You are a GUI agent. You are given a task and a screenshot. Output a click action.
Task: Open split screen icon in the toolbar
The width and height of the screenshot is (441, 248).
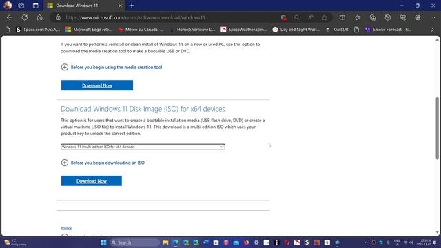pyautogui.click(x=342, y=17)
